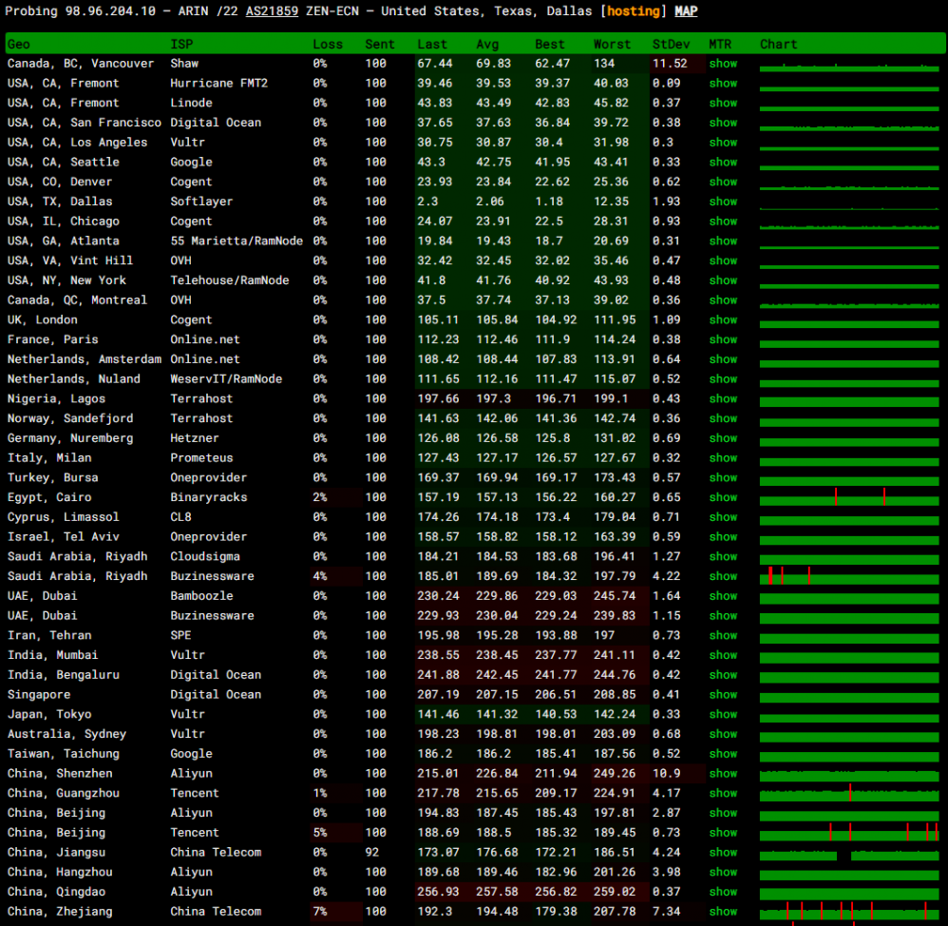Show MTR for China, Zhejiang row

tap(723, 912)
